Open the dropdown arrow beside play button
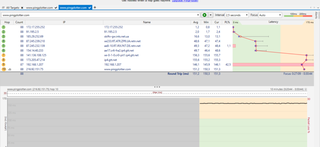 point(210,15)
